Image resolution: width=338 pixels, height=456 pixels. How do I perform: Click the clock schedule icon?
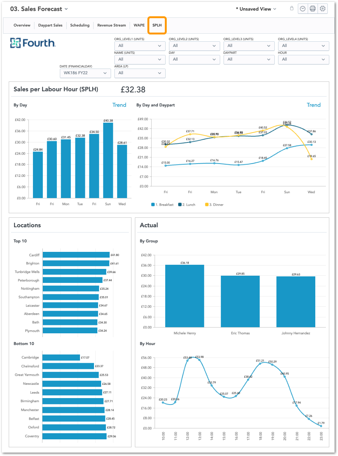[303, 9]
